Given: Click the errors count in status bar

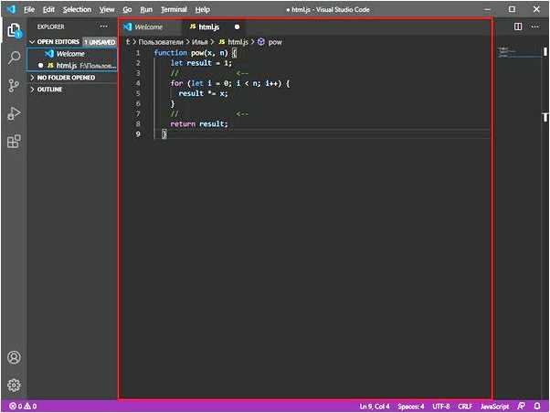Looking at the screenshot, I should 16,406.
